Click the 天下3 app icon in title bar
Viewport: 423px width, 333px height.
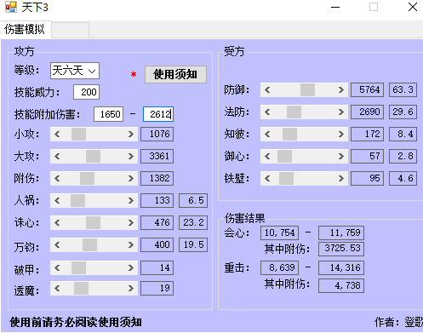[11, 8]
